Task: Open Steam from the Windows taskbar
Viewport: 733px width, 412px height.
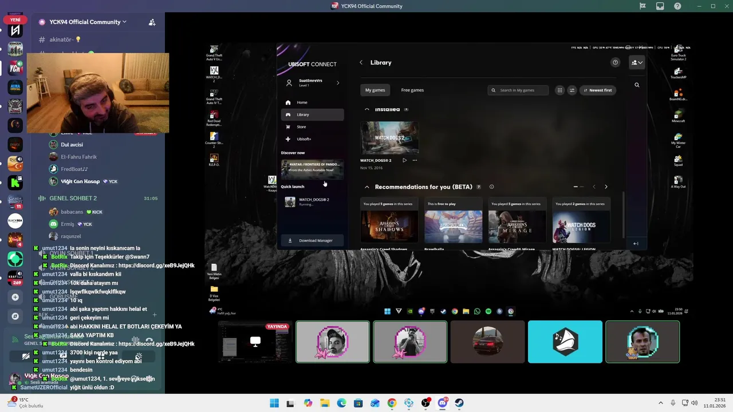Action: [x=459, y=403]
